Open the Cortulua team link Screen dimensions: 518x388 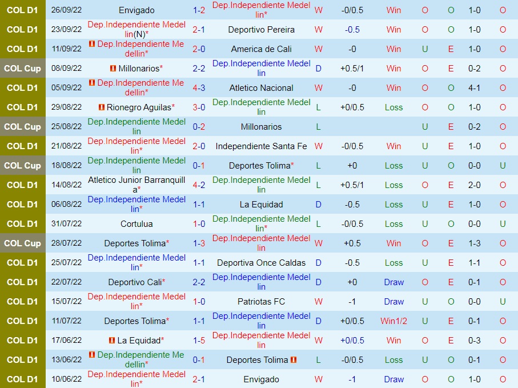(136, 224)
